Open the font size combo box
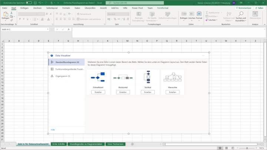Viewport: 267px width, 150px height. point(42,14)
